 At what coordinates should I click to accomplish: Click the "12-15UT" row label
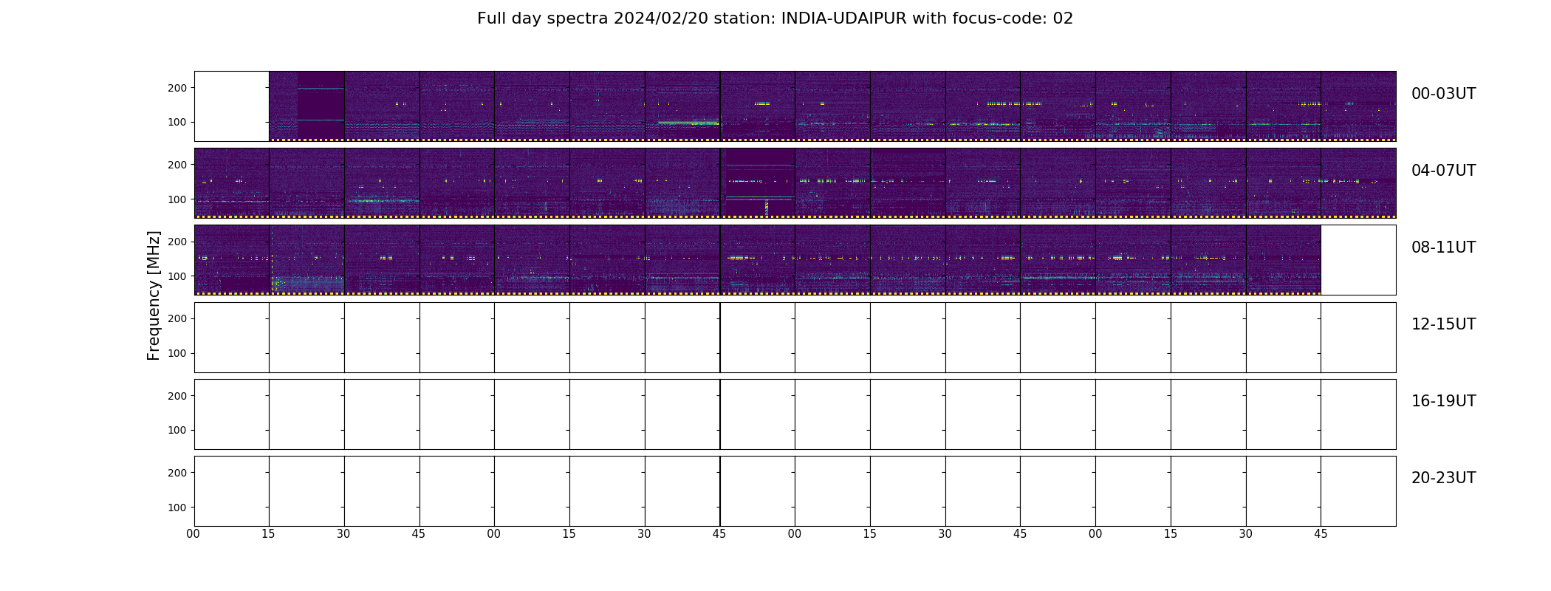tap(1443, 324)
